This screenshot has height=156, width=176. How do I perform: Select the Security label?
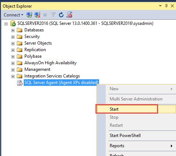click(x=32, y=37)
